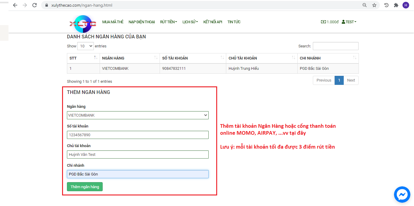Change the Show entries count dropdown
The width and height of the screenshot is (414, 206).
(x=85, y=46)
